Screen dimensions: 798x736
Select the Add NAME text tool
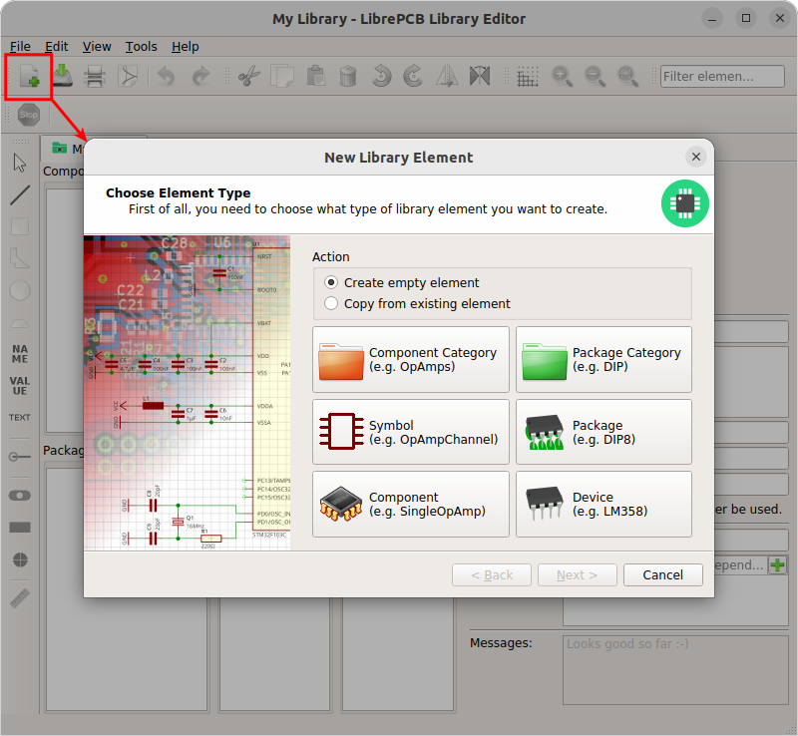click(x=20, y=354)
